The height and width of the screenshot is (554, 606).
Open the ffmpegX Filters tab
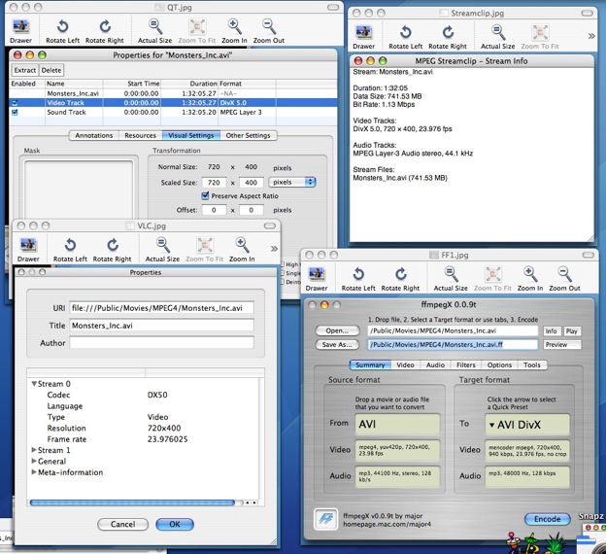pyautogui.click(x=466, y=364)
